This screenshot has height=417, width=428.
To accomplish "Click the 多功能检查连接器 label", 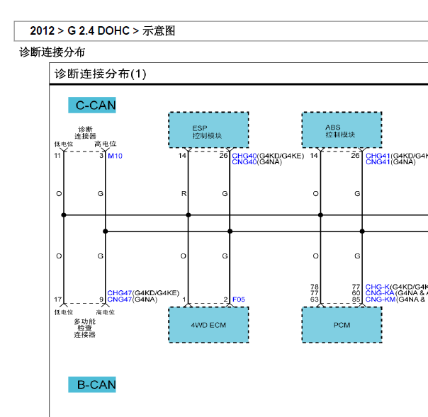I will click(84, 328).
